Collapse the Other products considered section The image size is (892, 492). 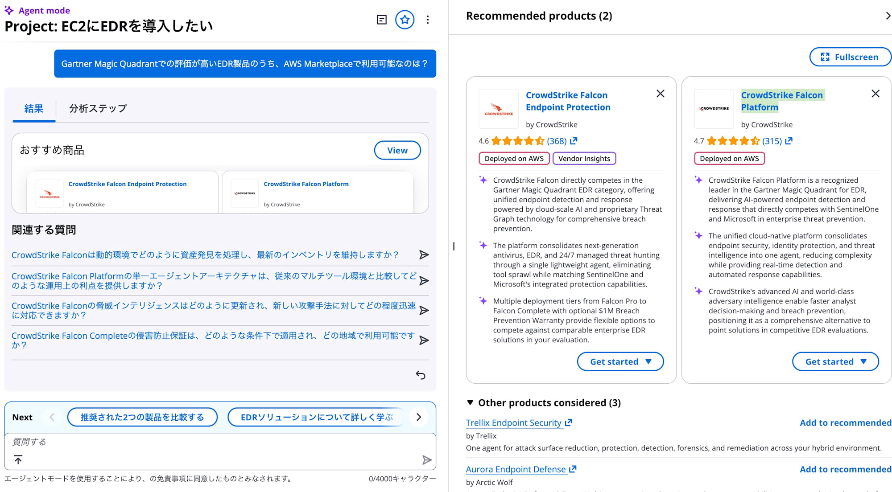pyautogui.click(x=470, y=403)
